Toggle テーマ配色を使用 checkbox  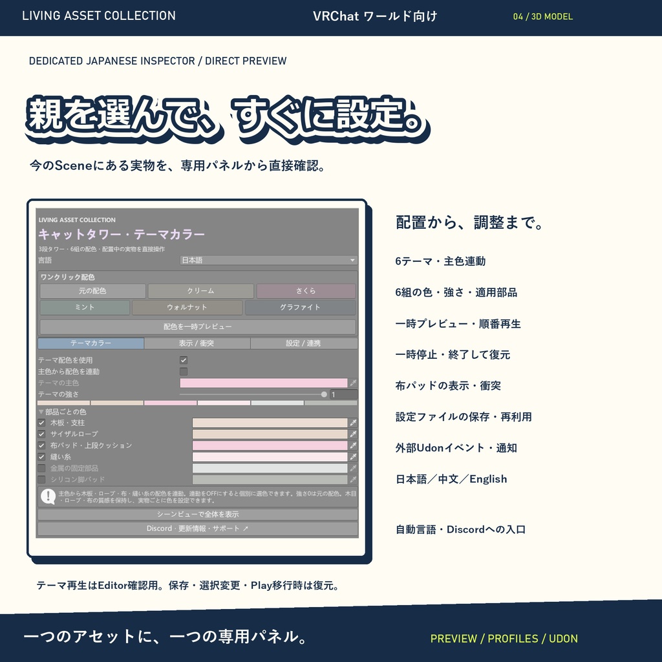[x=184, y=360]
